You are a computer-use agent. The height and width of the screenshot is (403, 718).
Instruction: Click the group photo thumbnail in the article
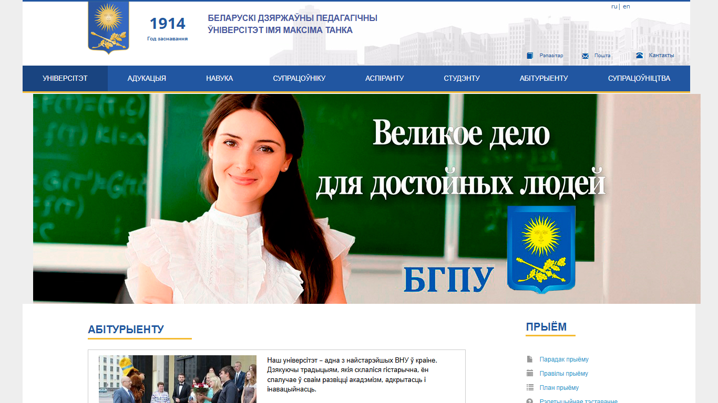pos(178,379)
